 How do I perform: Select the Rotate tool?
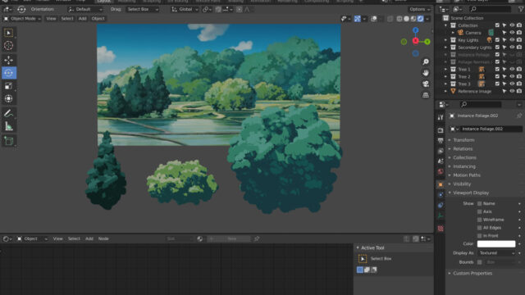[9, 73]
